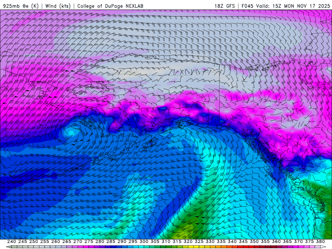Select the 290 value on the color scale
Image resolution: width=332 pixels, height=249 pixels.
[122, 242]
